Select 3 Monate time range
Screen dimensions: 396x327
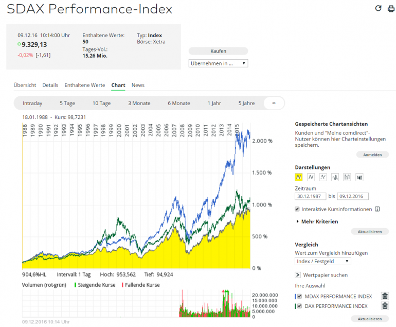(139, 103)
